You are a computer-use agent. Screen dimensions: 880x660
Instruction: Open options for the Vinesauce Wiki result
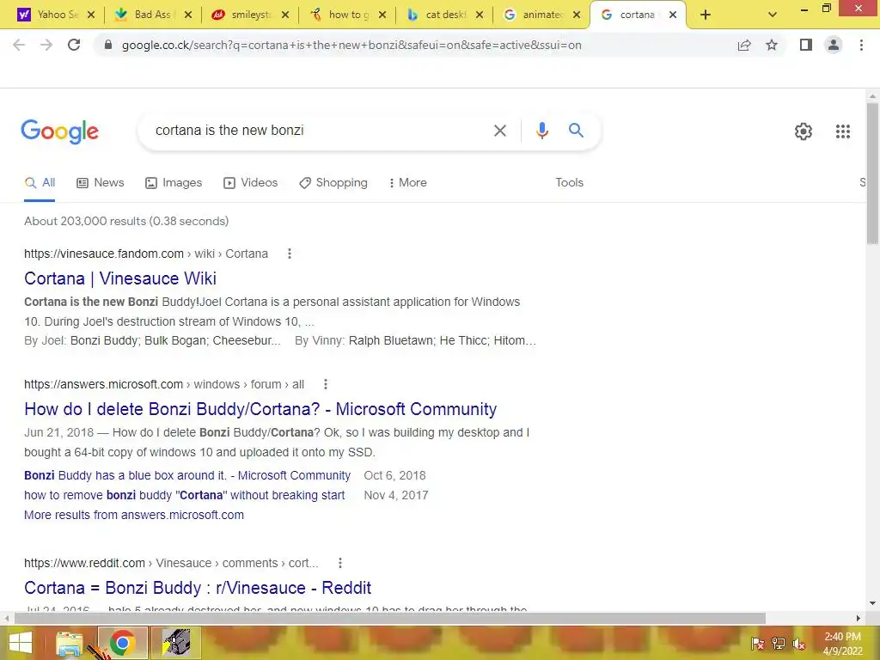(290, 254)
